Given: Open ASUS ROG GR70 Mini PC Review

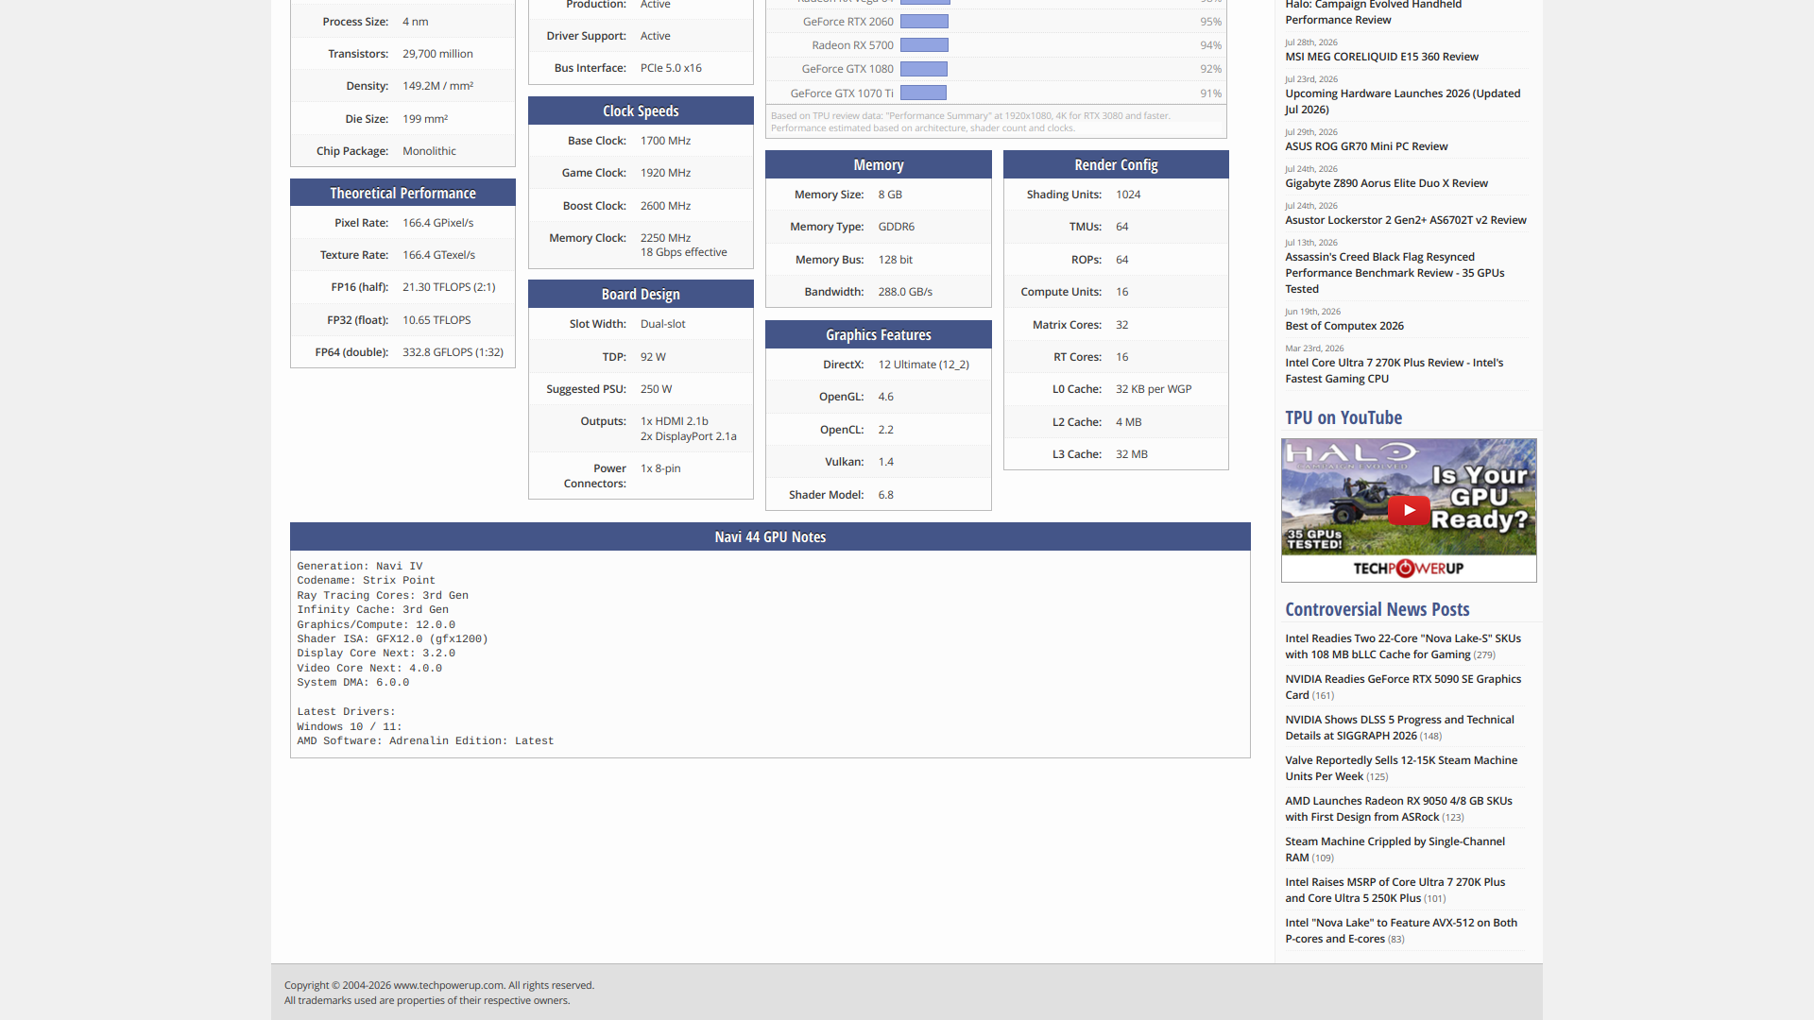Looking at the screenshot, I should tap(1366, 146).
